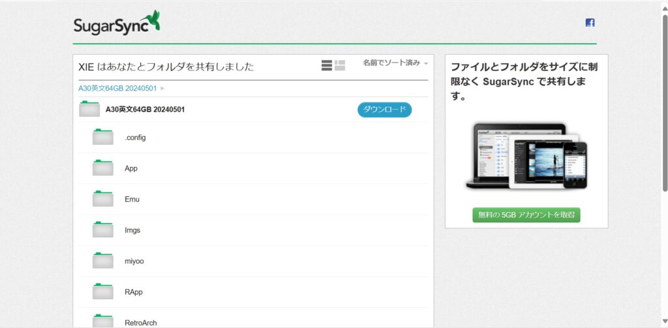Click the vertical scrollbar thumb

[x=665, y=103]
